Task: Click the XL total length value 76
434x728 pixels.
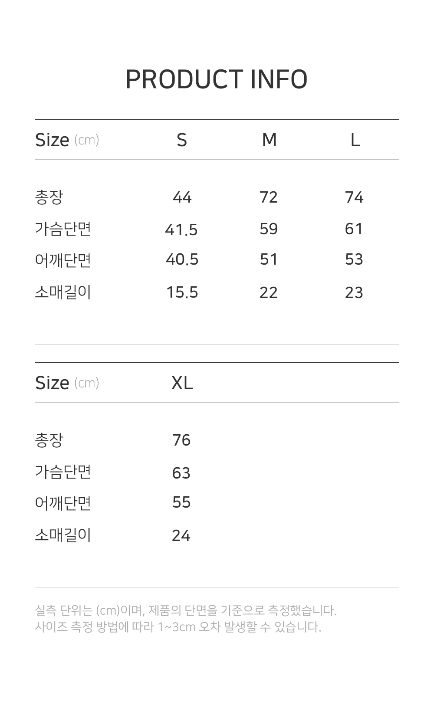Action: [181, 440]
